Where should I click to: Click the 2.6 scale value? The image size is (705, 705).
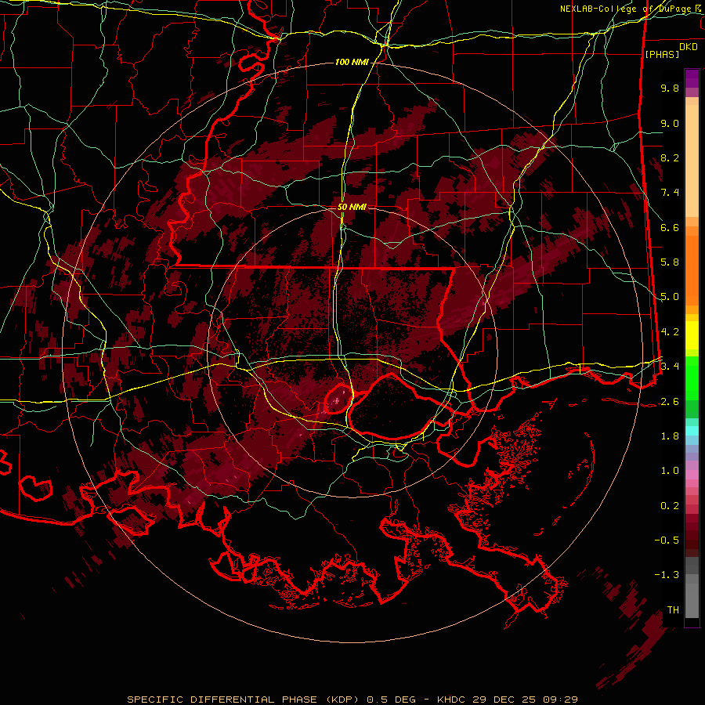pyautogui.click(x=670, y=401)
